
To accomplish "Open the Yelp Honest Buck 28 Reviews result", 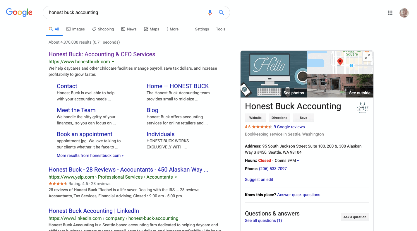I will point(128,170).
